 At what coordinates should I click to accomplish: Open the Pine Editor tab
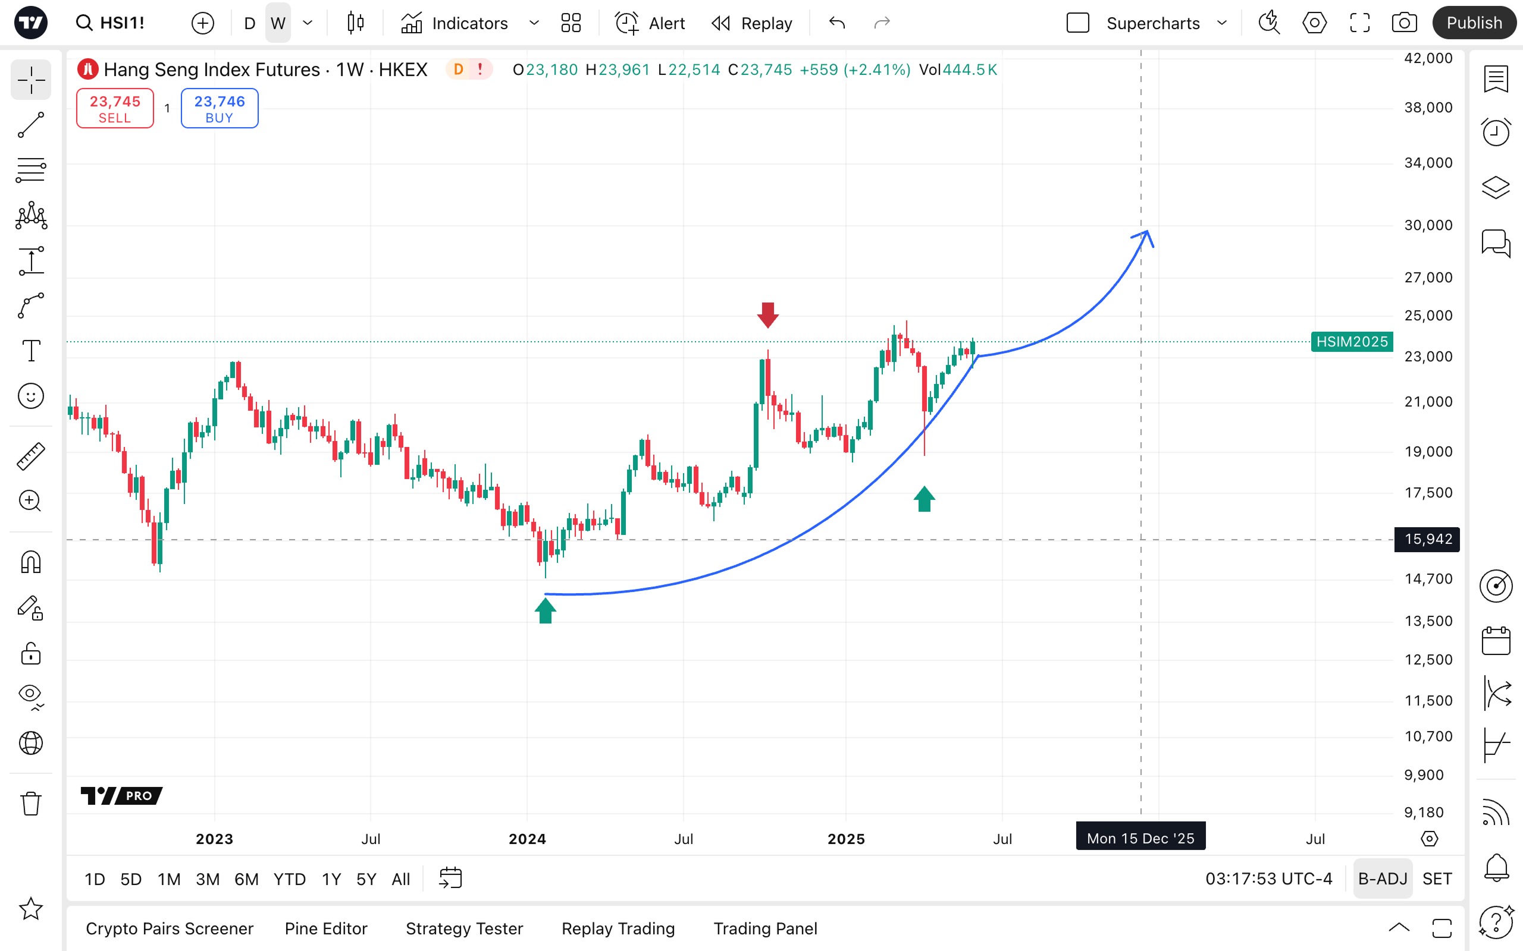click(x=325, y=928)
